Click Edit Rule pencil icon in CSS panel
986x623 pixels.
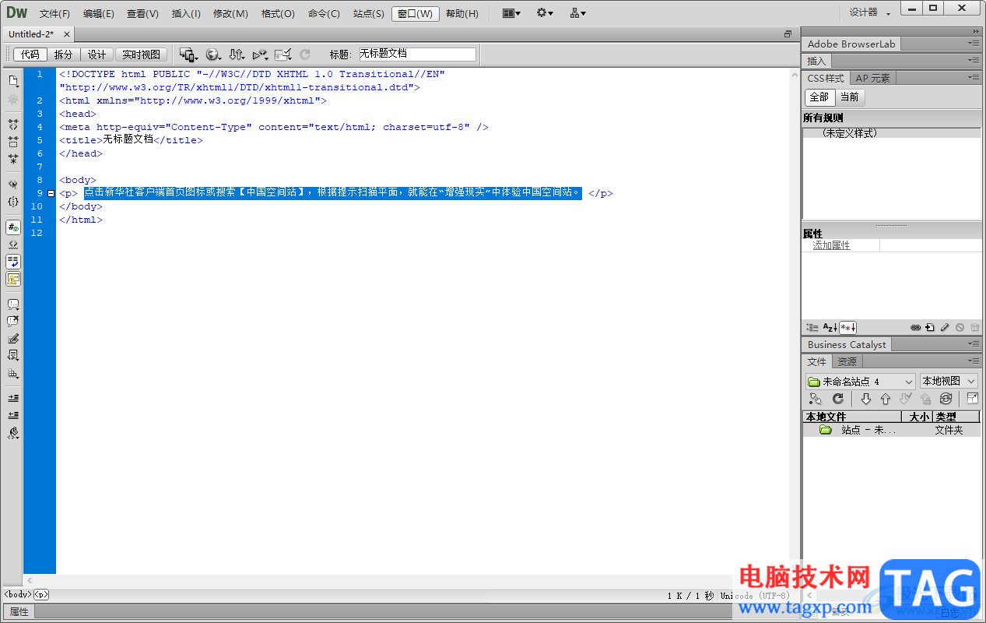click(x=945, y=328)
